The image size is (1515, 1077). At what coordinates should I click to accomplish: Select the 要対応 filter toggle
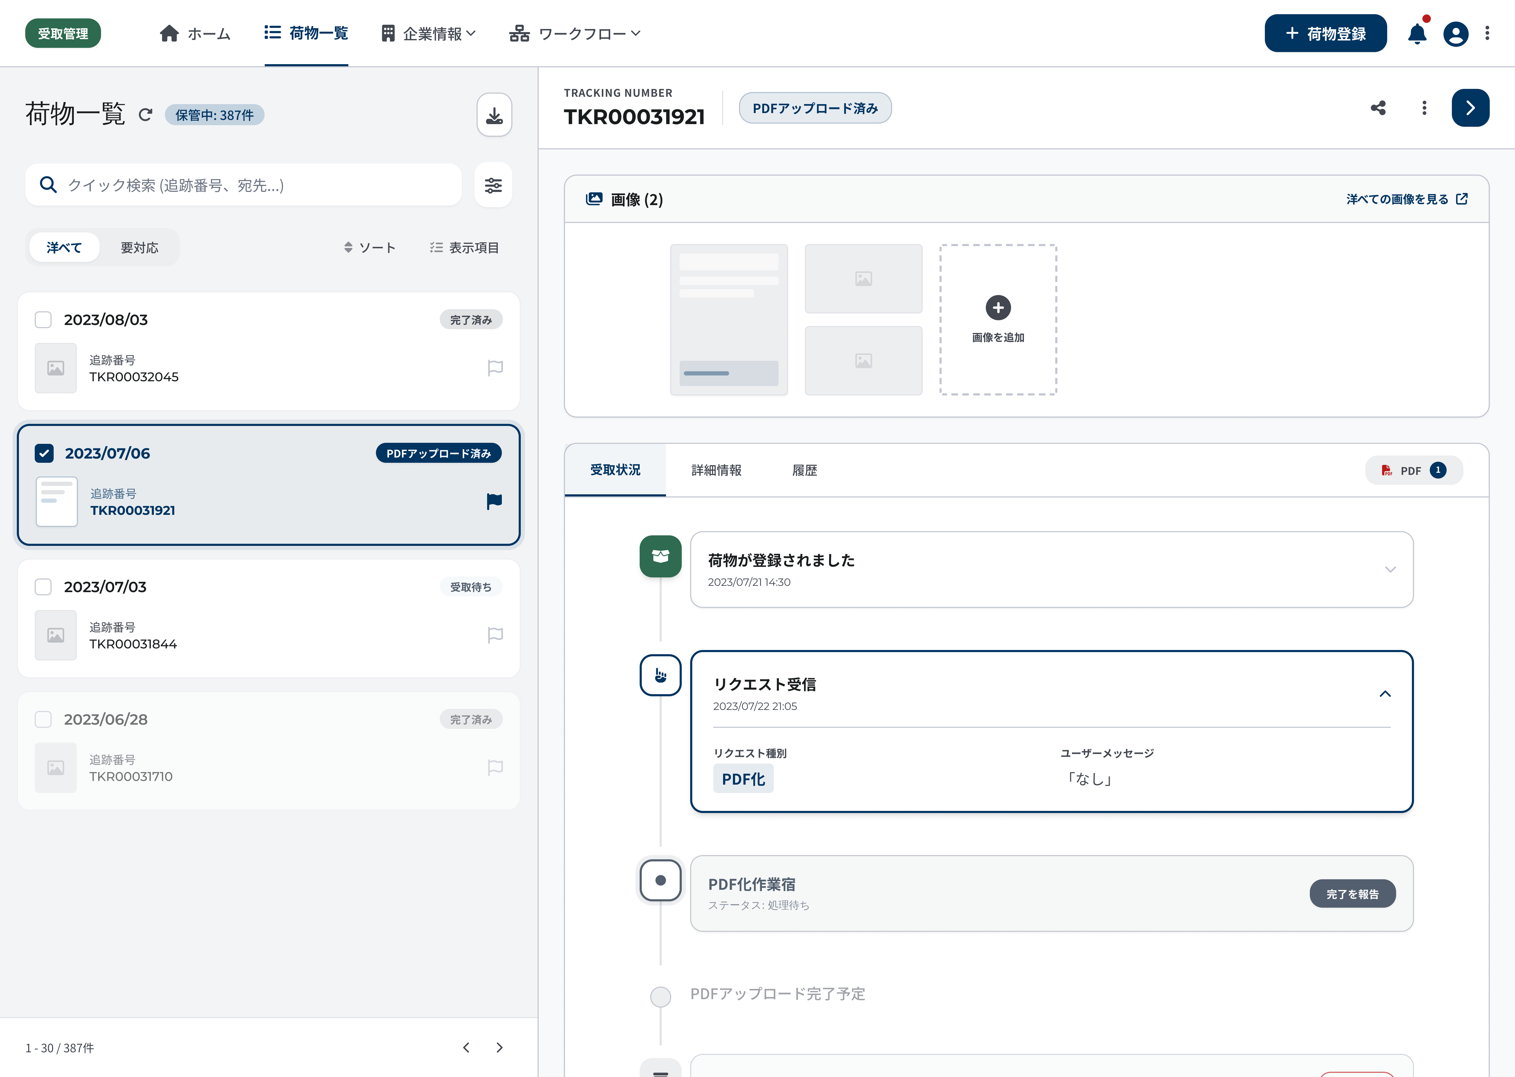click(x=139, y=247)
